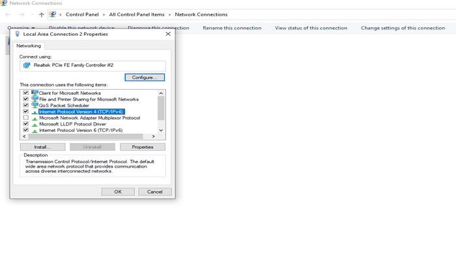The height and width of the screenshot is (256, 456).
Task: Click OK in the Properties dialog
Action: coord(118,192)
